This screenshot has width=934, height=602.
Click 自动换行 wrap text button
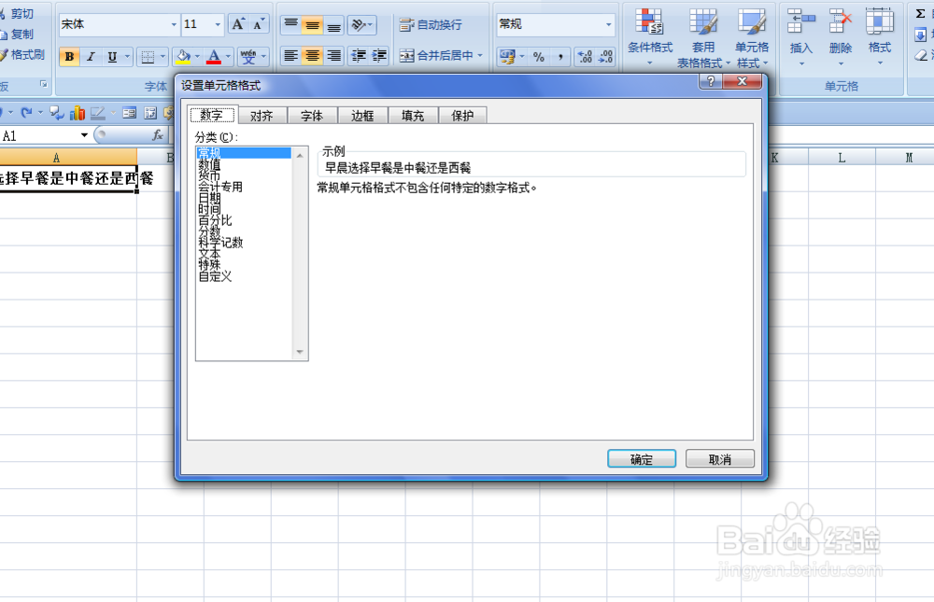431,24
